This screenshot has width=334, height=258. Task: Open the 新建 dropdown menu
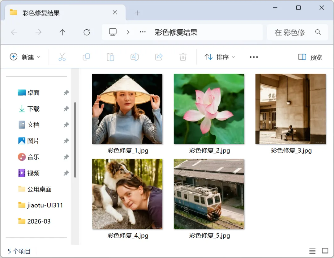[x=25, y=57]
